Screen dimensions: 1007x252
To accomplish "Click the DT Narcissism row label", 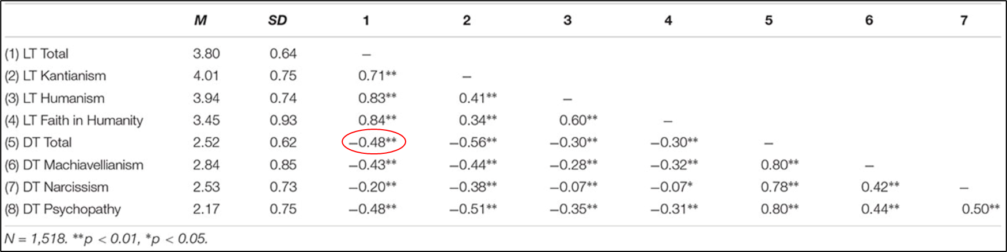I will [56, 187].
